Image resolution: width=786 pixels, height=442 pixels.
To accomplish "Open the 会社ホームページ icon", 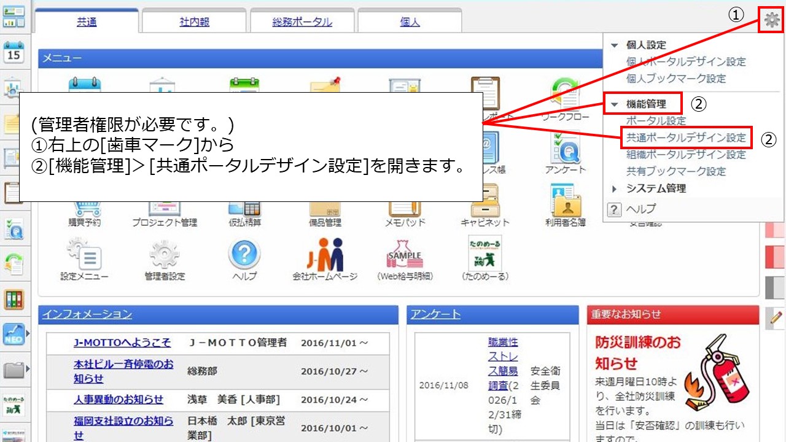I will [325, 255].
